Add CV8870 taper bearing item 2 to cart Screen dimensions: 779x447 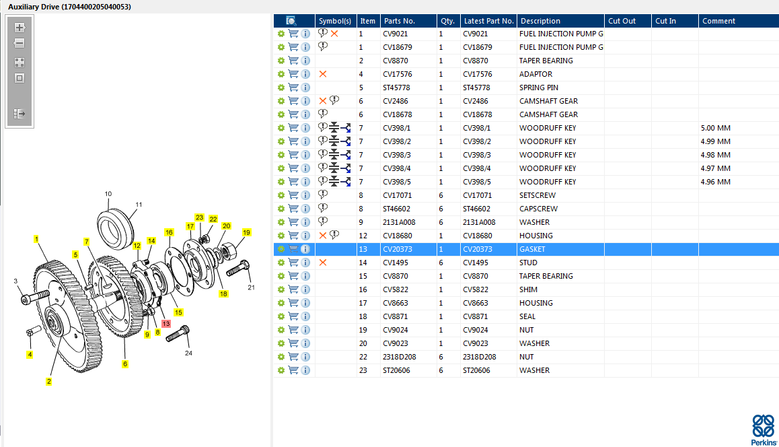[x=293, y=61]
